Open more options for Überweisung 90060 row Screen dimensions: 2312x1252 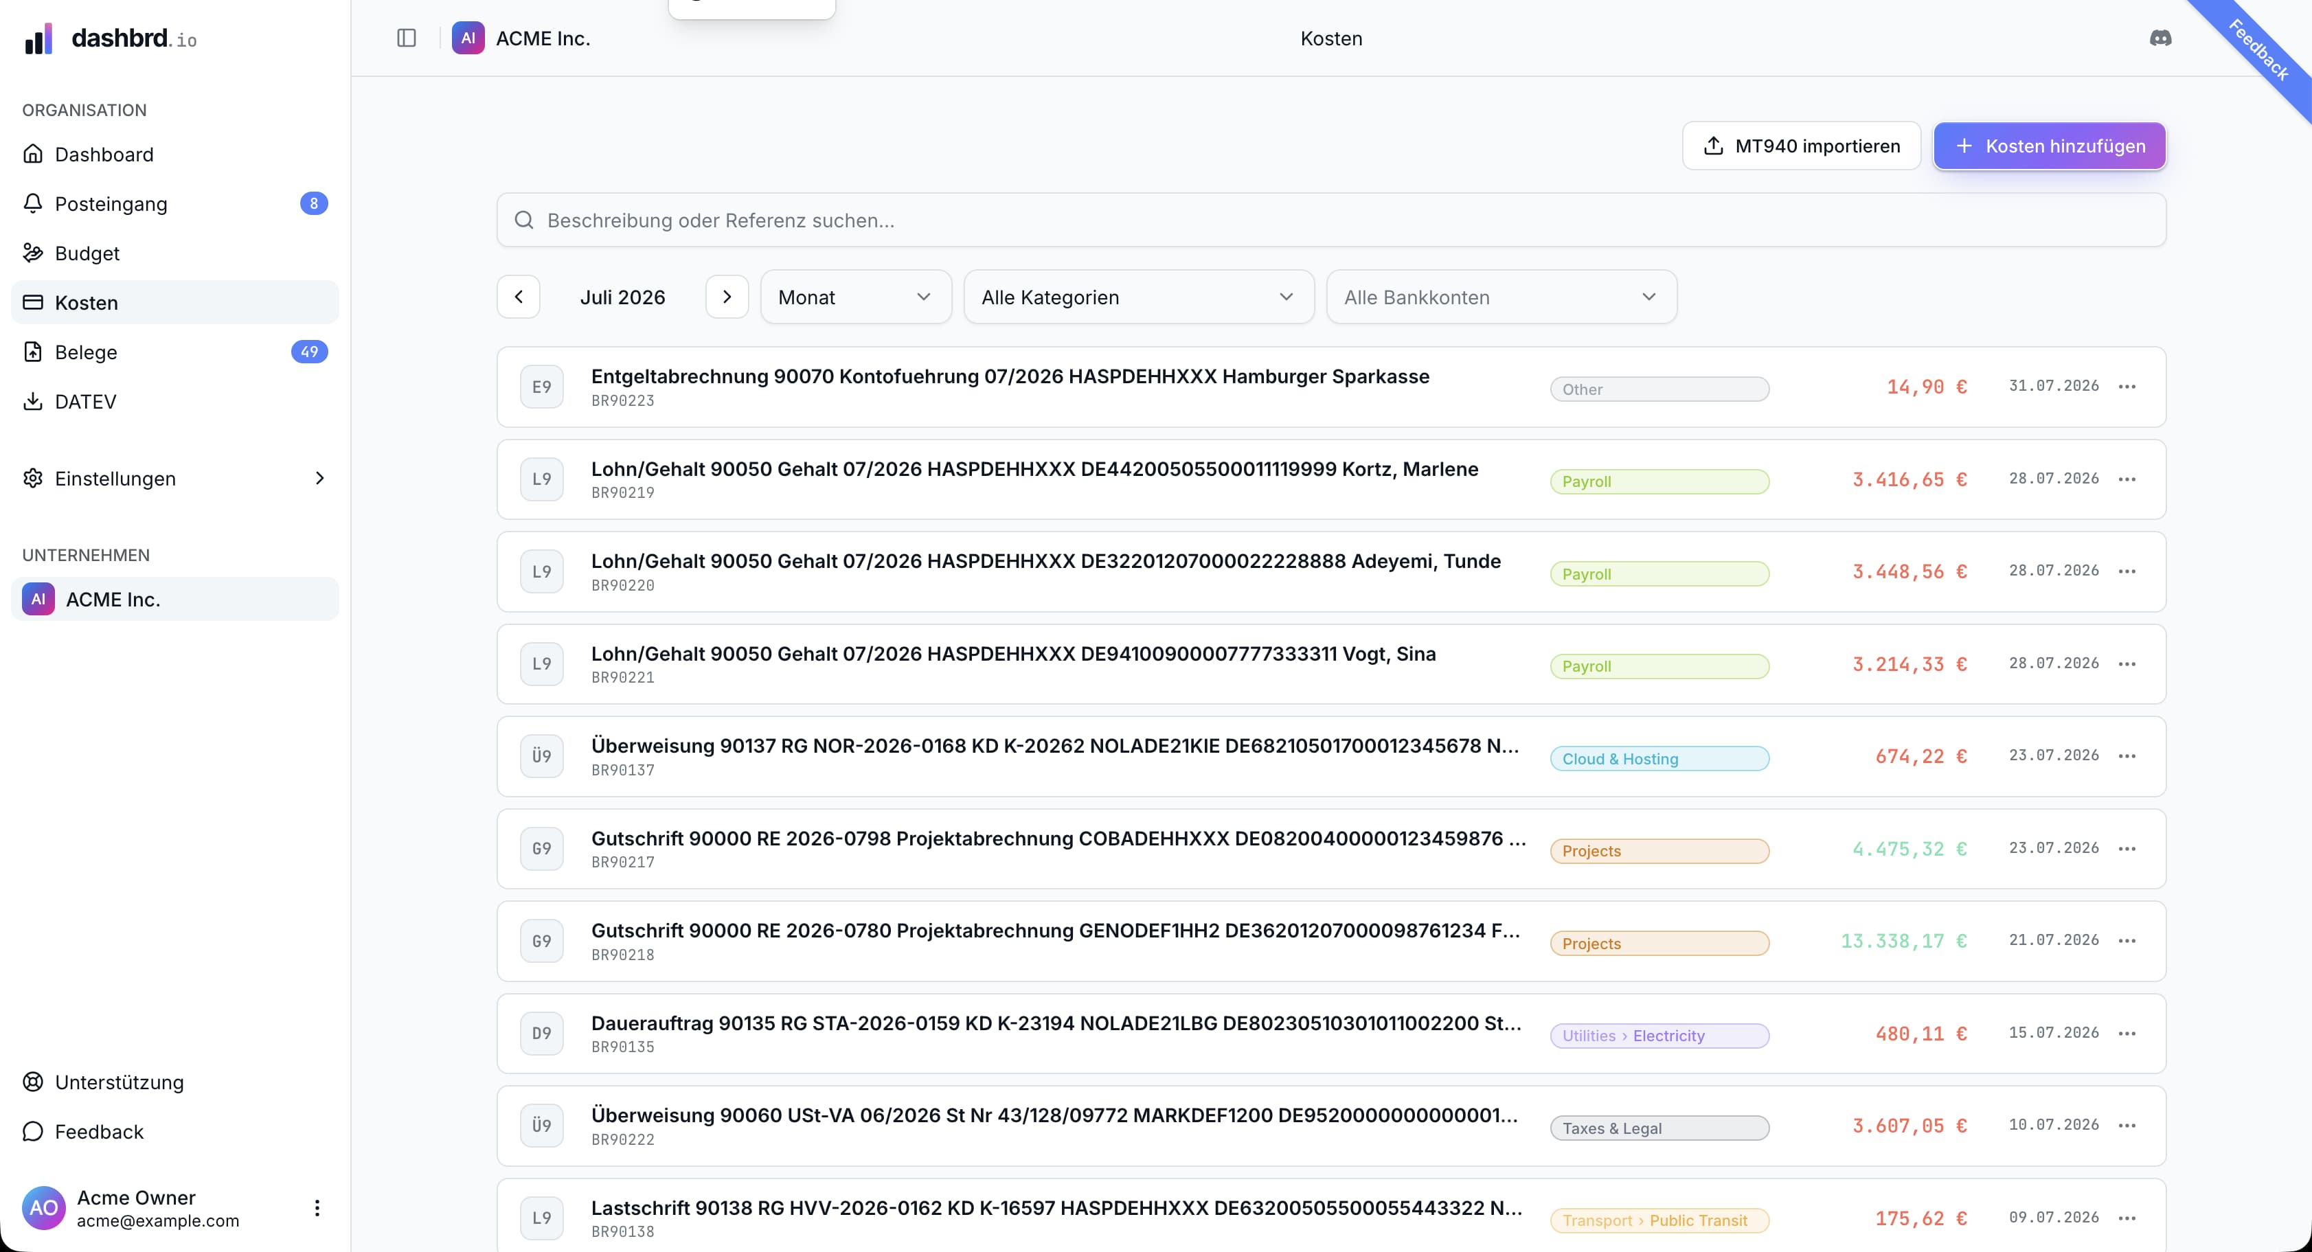point(2127,1126)
